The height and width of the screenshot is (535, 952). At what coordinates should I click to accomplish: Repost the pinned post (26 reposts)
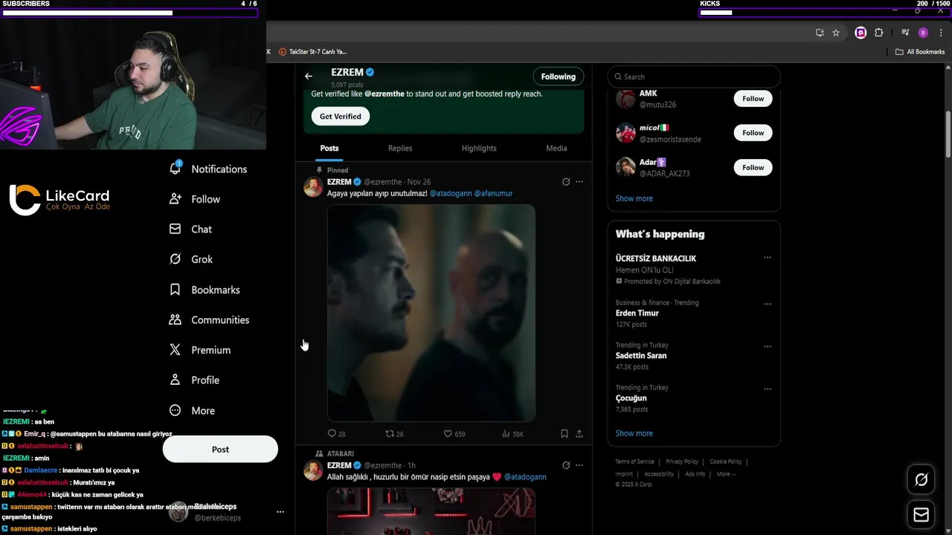[x=389, y=433]
